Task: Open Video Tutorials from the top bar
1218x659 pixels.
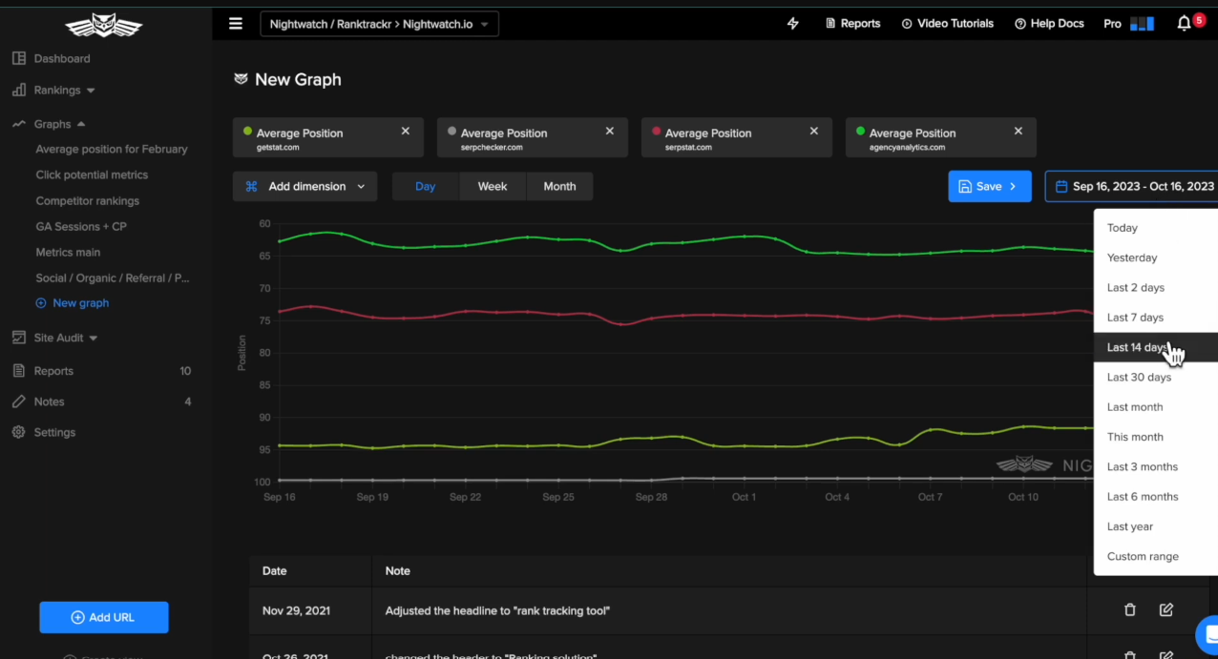Action: click(947, 23)
